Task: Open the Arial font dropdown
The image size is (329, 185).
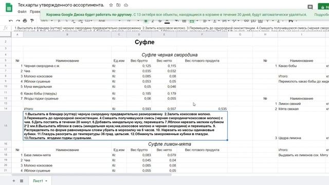Action: click(109, 21)
